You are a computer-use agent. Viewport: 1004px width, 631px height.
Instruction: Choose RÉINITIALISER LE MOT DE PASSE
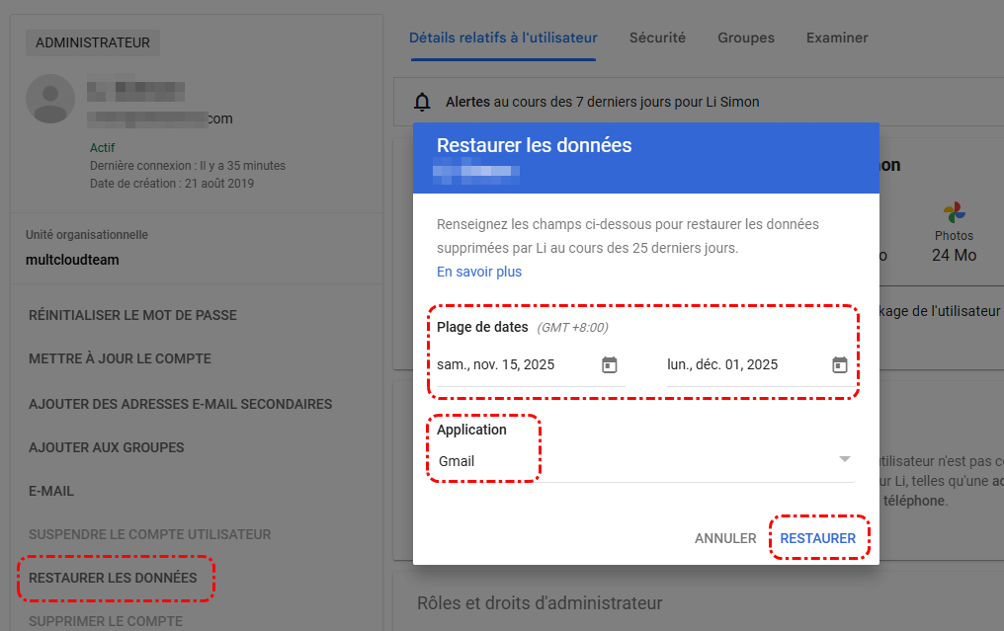[132, 316]
